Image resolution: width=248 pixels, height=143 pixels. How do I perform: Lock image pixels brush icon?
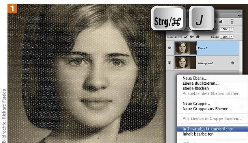[x=186, y=37]
